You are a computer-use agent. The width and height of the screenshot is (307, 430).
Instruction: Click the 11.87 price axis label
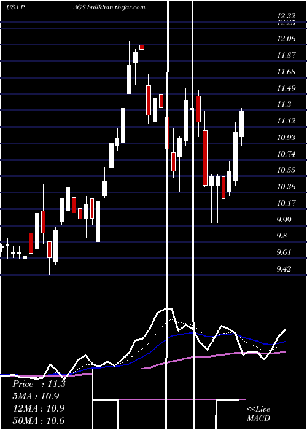point(286,55)
